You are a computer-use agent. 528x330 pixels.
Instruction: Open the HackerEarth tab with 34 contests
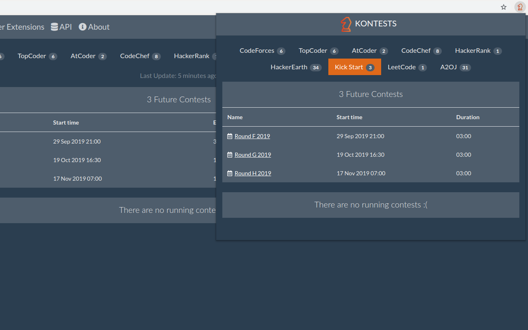pyautogui.click(x=296, y=67)
